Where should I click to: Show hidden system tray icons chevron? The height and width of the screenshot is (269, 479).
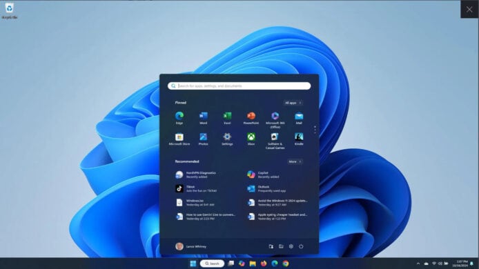tap(418, 263)
